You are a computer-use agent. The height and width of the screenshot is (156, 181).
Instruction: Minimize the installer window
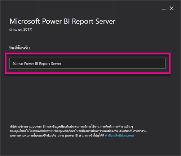[x=164, y=9]
